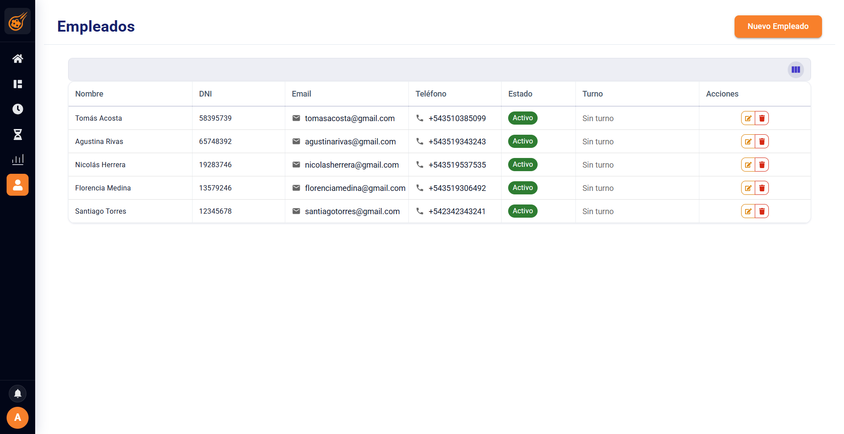The width and height of the screenshot is (844, 434).
Task: Open the clock icon in sidebar
Action: point(18,109)
